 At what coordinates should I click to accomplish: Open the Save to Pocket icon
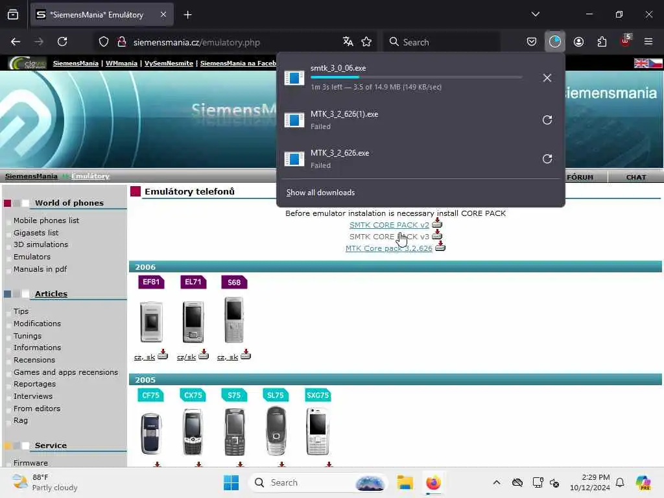(x=532, y=41)
